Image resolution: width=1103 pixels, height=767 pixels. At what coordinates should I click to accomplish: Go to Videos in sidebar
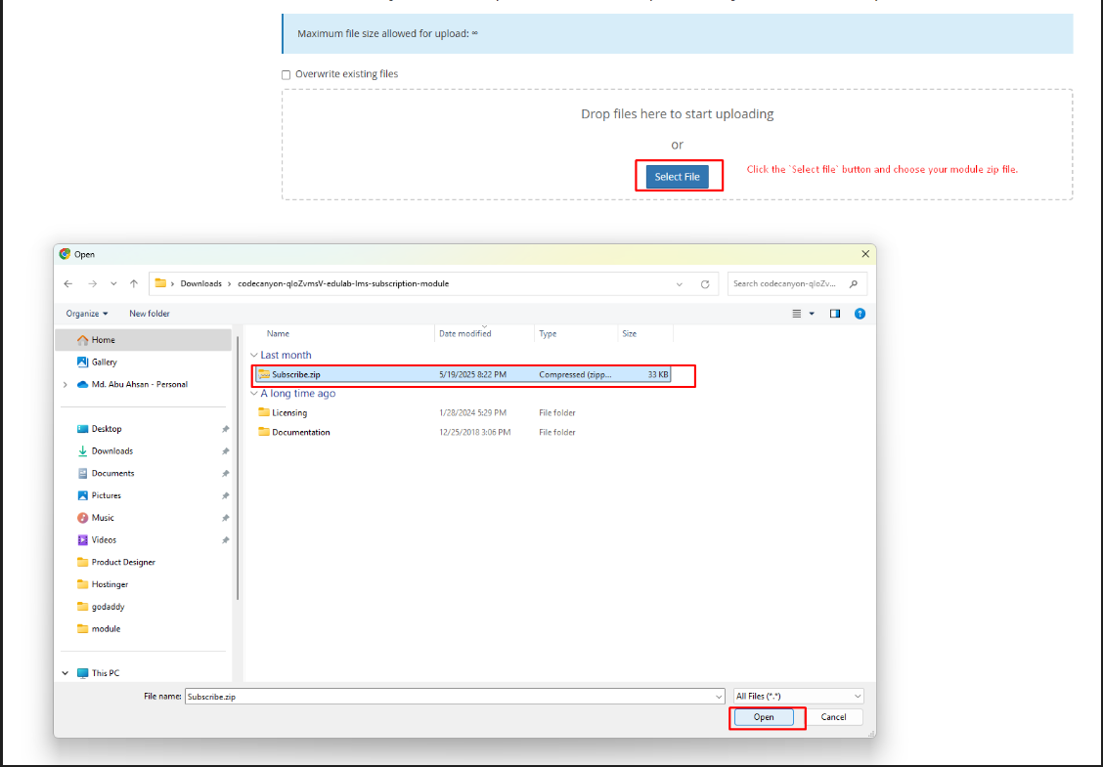tap(104, 540)
